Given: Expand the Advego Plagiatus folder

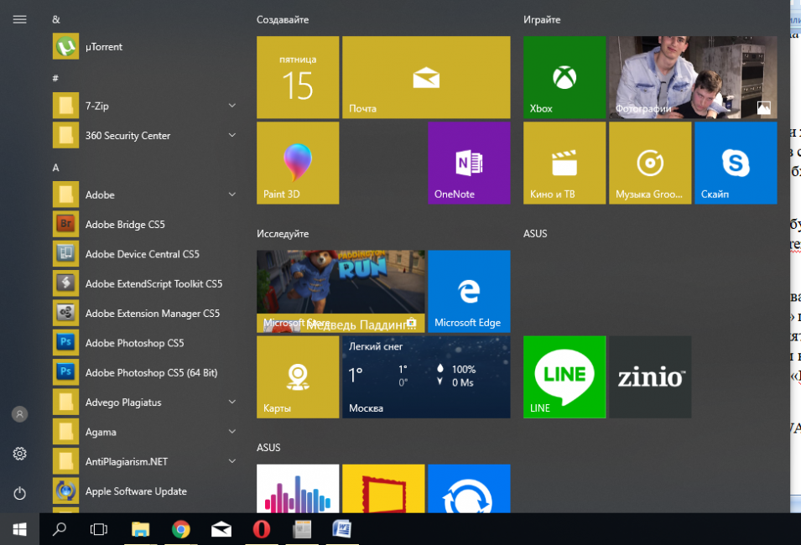Looking at the screenshot, I should [x=144, y=402].
